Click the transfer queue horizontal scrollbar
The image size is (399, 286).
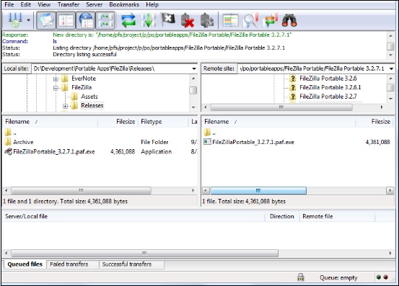[144, 253]
